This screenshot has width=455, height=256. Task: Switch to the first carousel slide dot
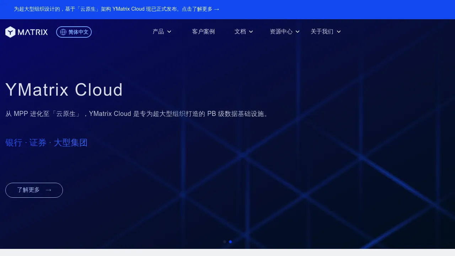(225, 242)
